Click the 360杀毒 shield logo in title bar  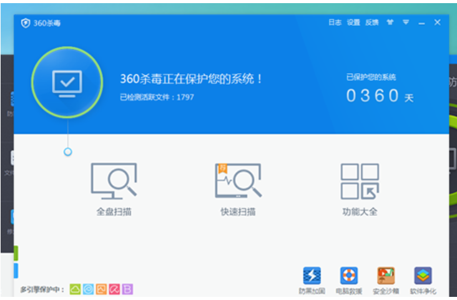click(26, 23)
